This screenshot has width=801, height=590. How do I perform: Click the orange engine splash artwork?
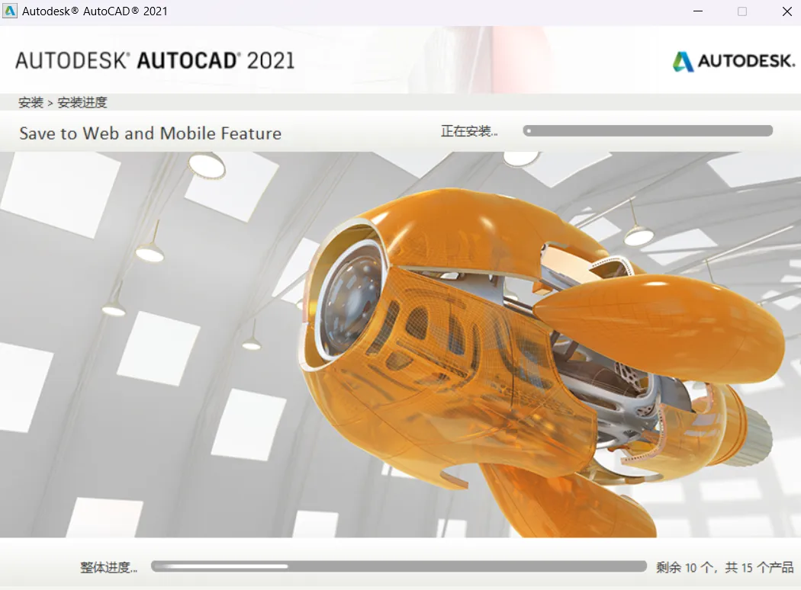click(542, 362)
